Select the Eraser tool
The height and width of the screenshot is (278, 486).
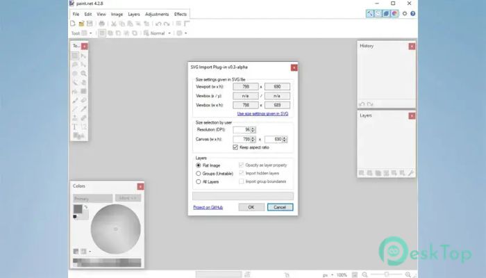pyautogui.click(x=83, y=100)
